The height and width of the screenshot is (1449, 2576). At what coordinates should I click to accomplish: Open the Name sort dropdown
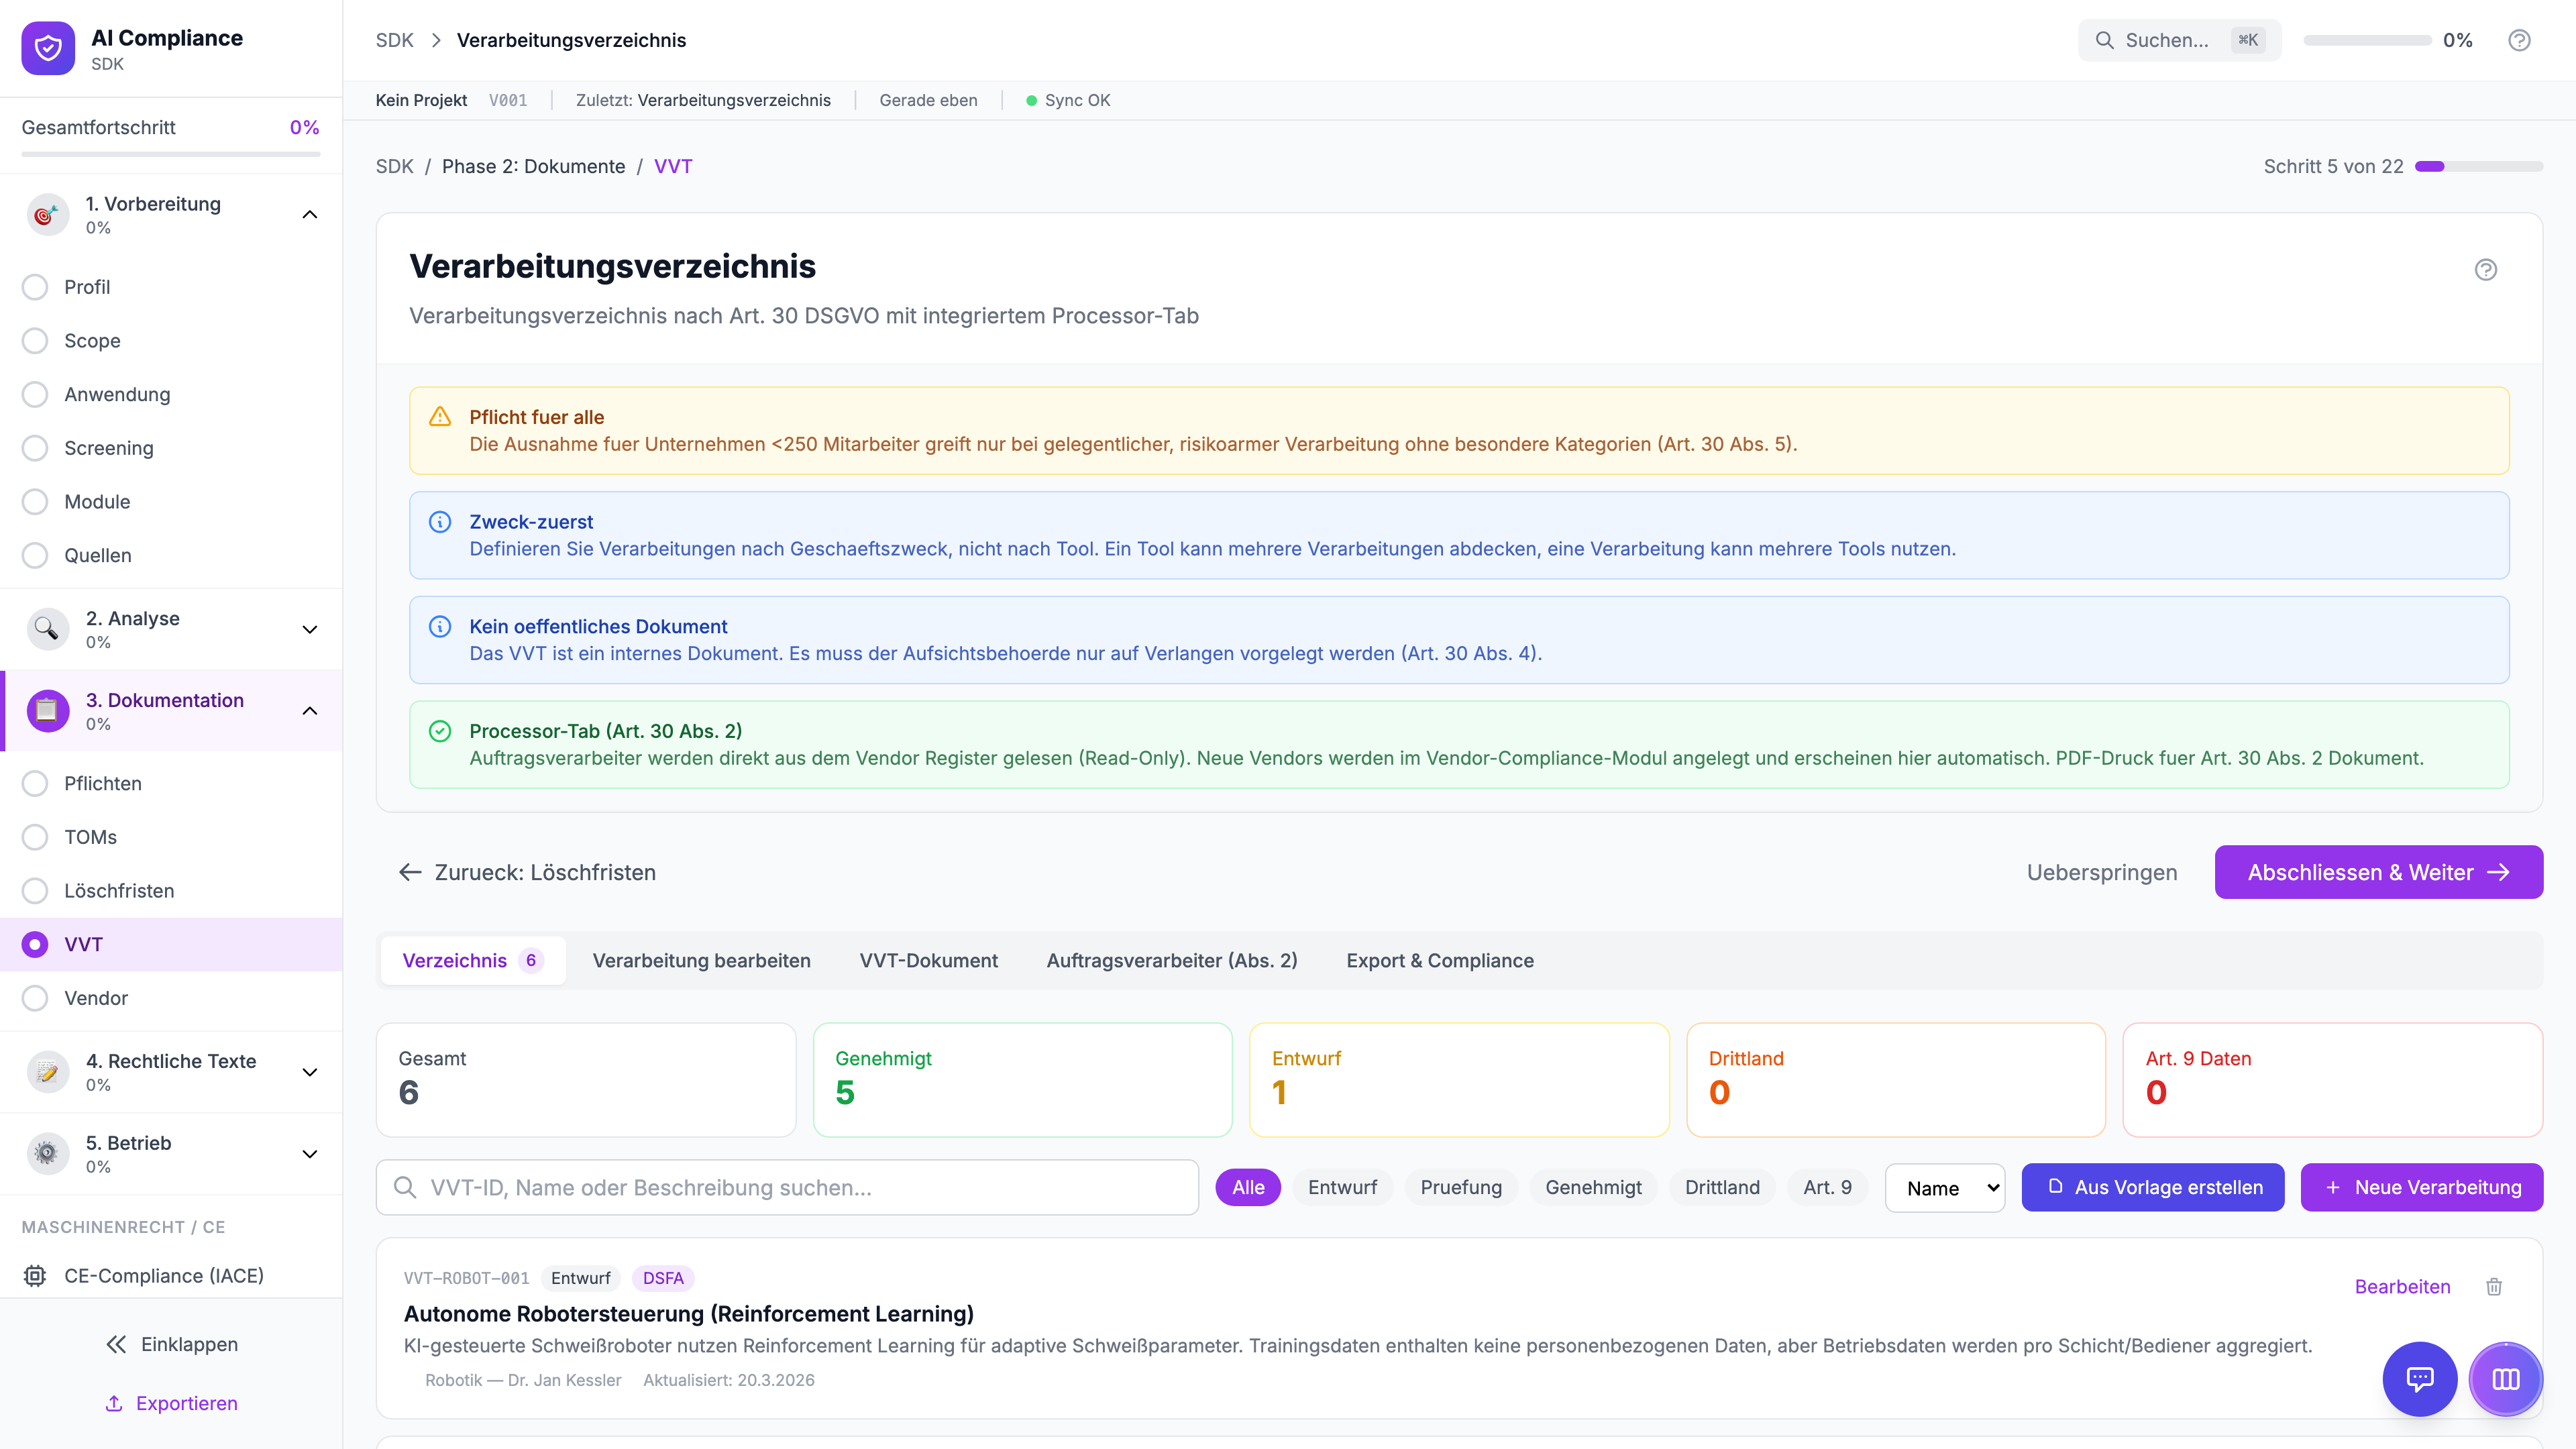point(1944,1188)
